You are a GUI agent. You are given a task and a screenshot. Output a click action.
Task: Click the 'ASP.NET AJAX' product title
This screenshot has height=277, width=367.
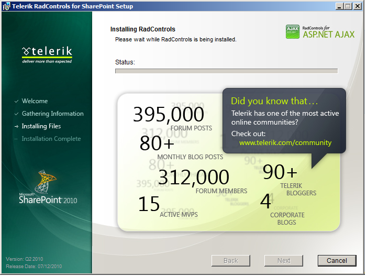[x=329, y=35]
